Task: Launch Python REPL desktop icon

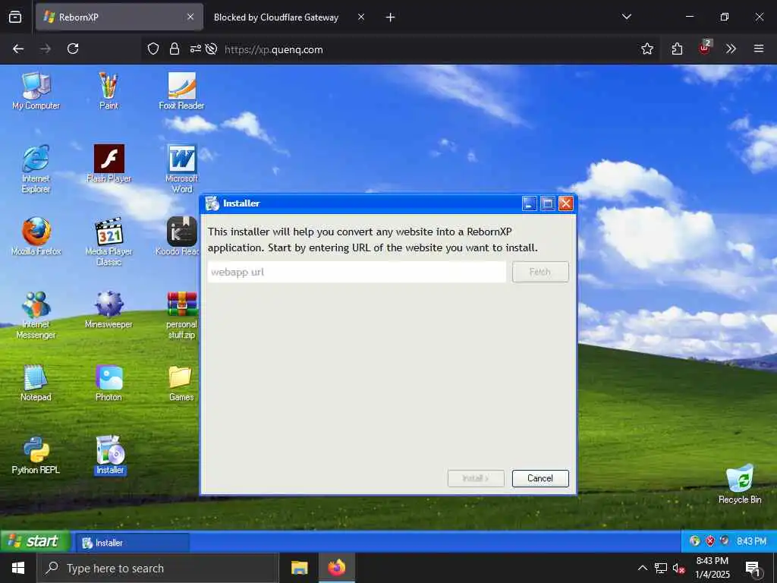Action: pos(36,455)
